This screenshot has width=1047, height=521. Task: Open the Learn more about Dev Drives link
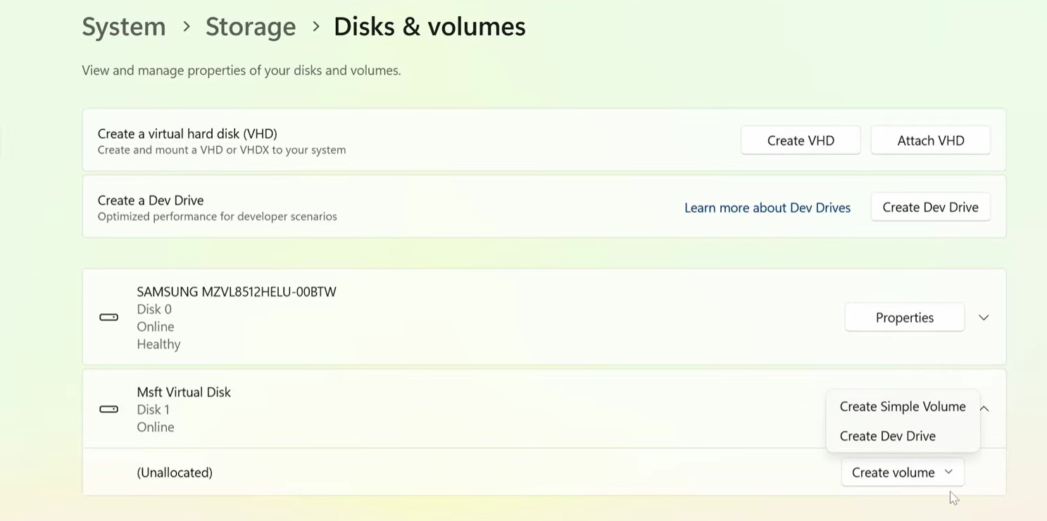767,208
